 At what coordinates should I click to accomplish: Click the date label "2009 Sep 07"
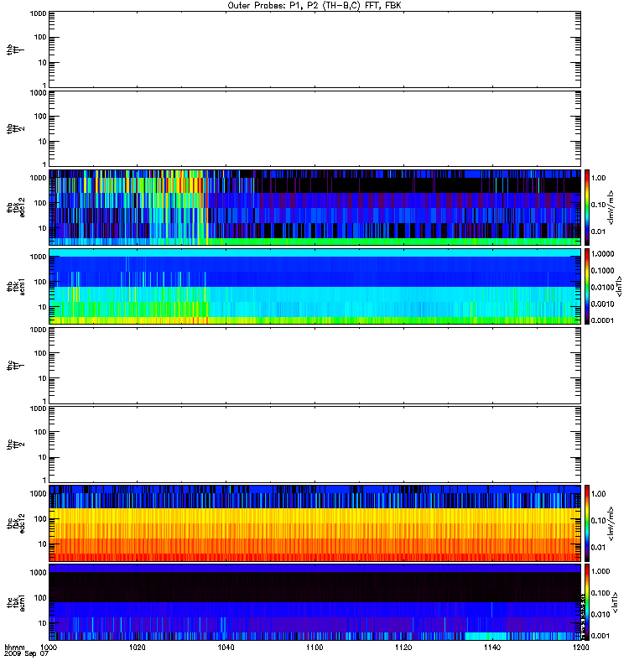pyautogui.click(x=26, y=653)
